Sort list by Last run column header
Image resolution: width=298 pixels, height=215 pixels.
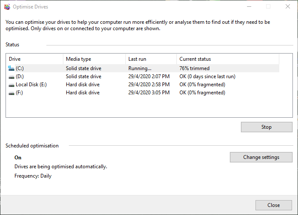[150, 59]
